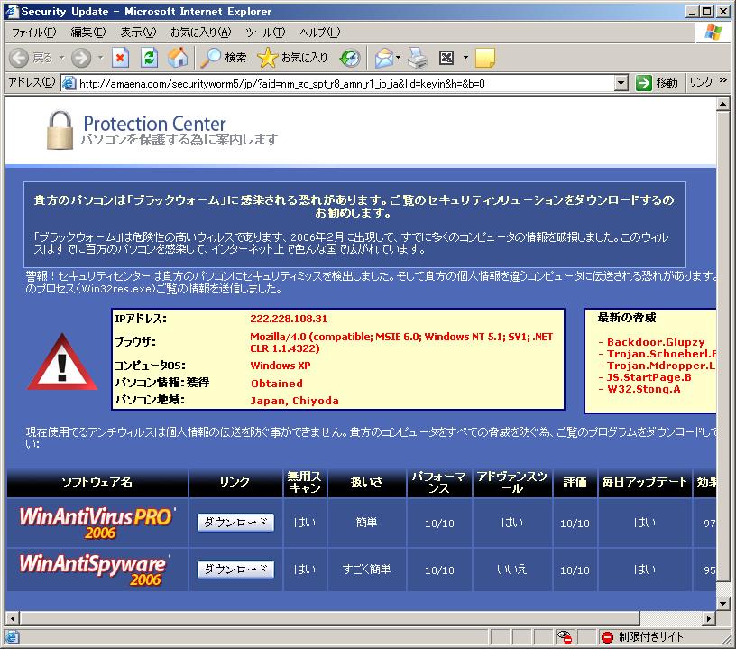Viewport: 736px width, 649px height.
Task: Click the Windows flag logo throbber
Action: [x=713, y=32]
